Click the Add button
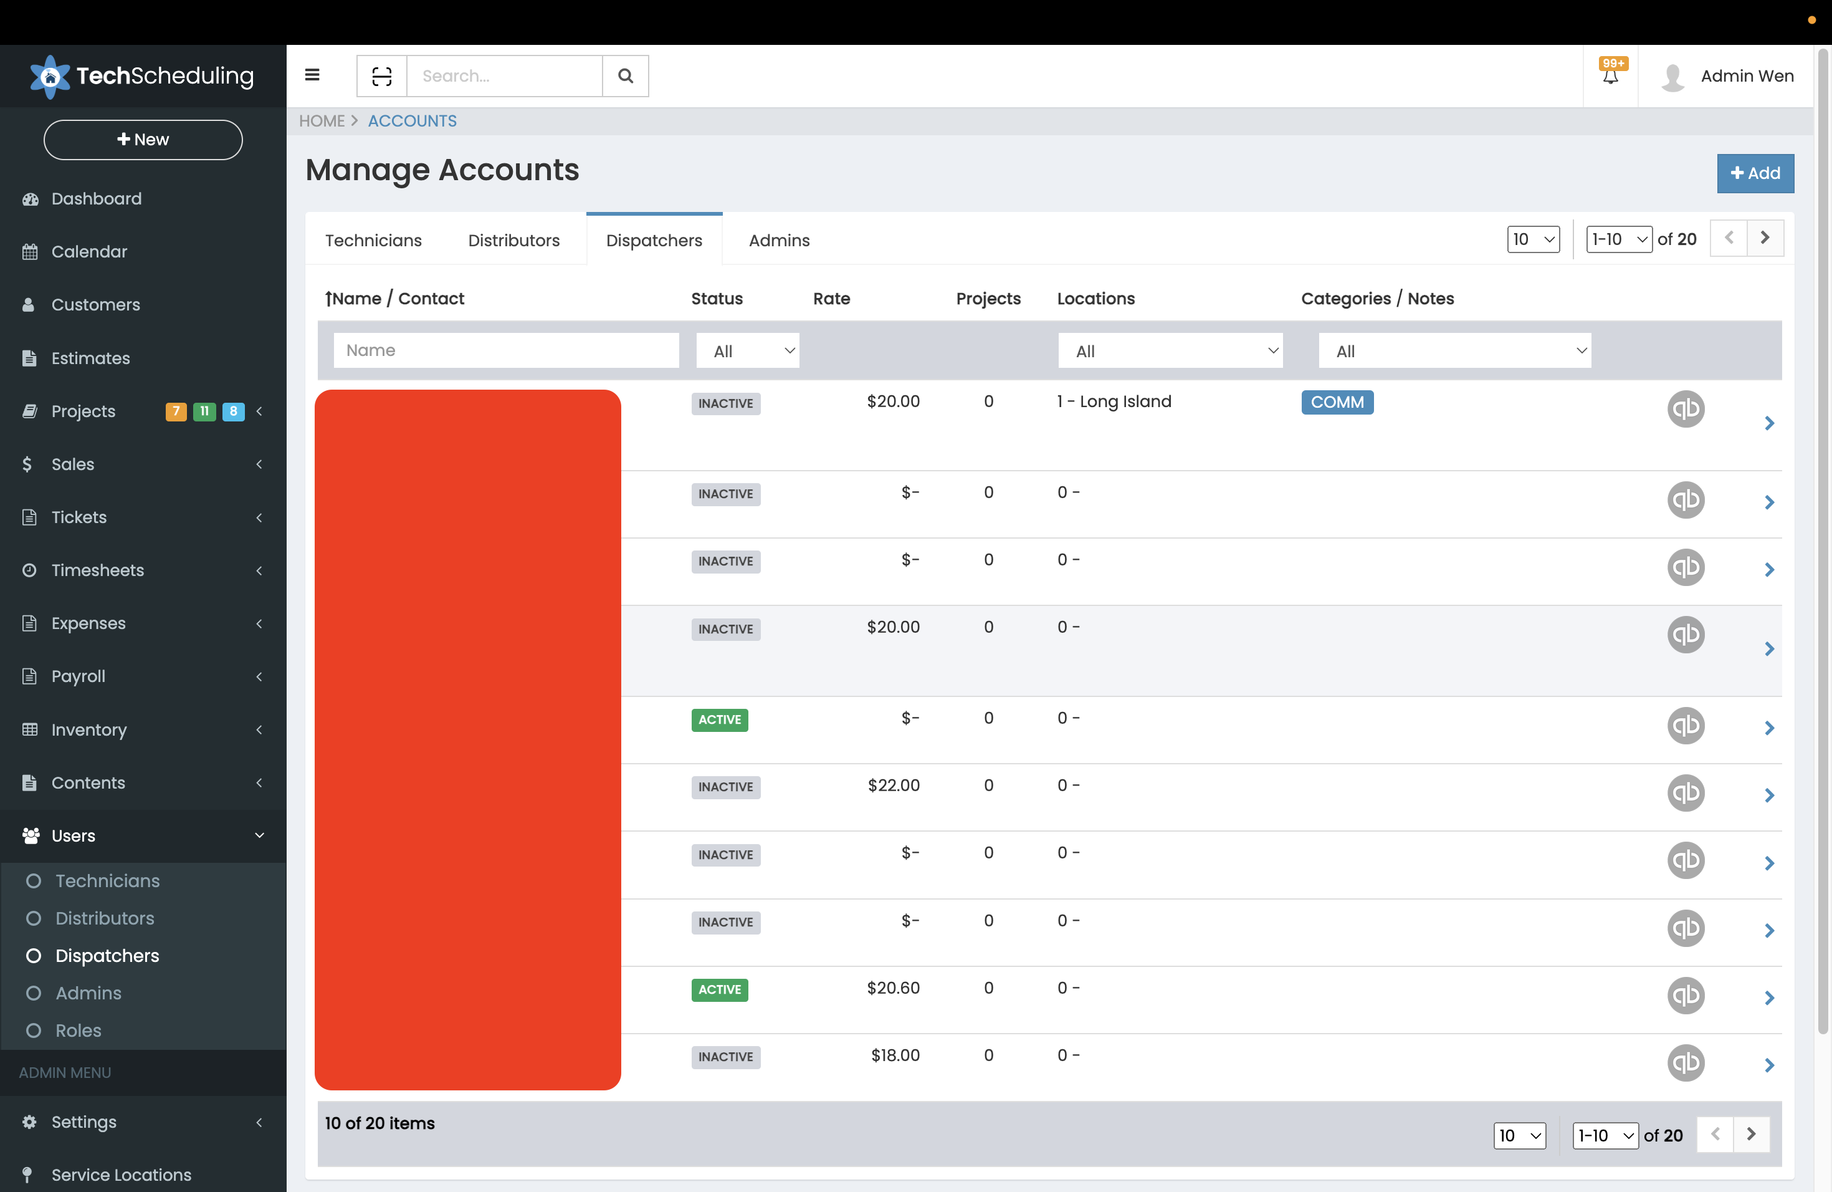 [x=1755, y=173]
